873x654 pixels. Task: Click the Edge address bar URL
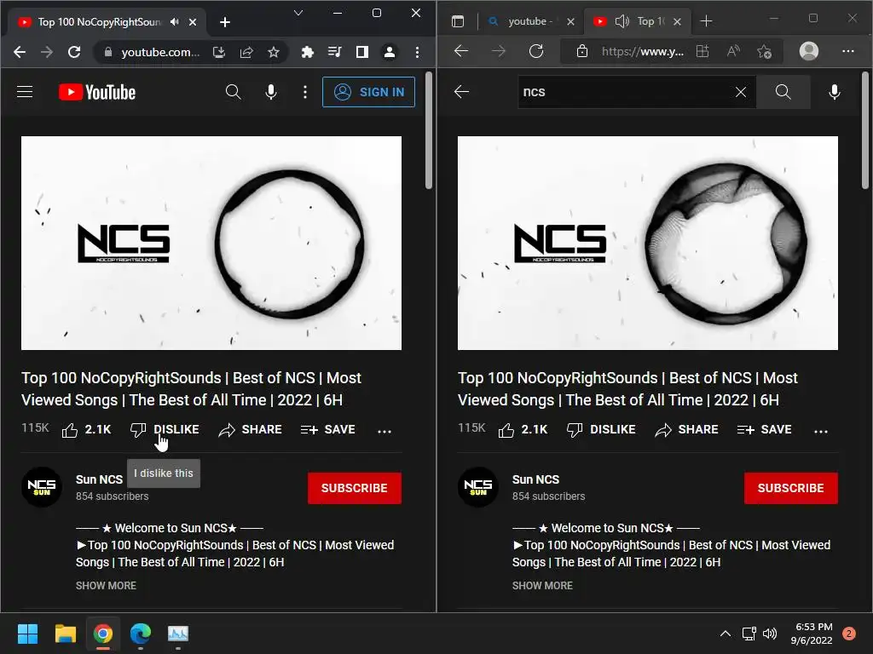[x=643, y=51]
